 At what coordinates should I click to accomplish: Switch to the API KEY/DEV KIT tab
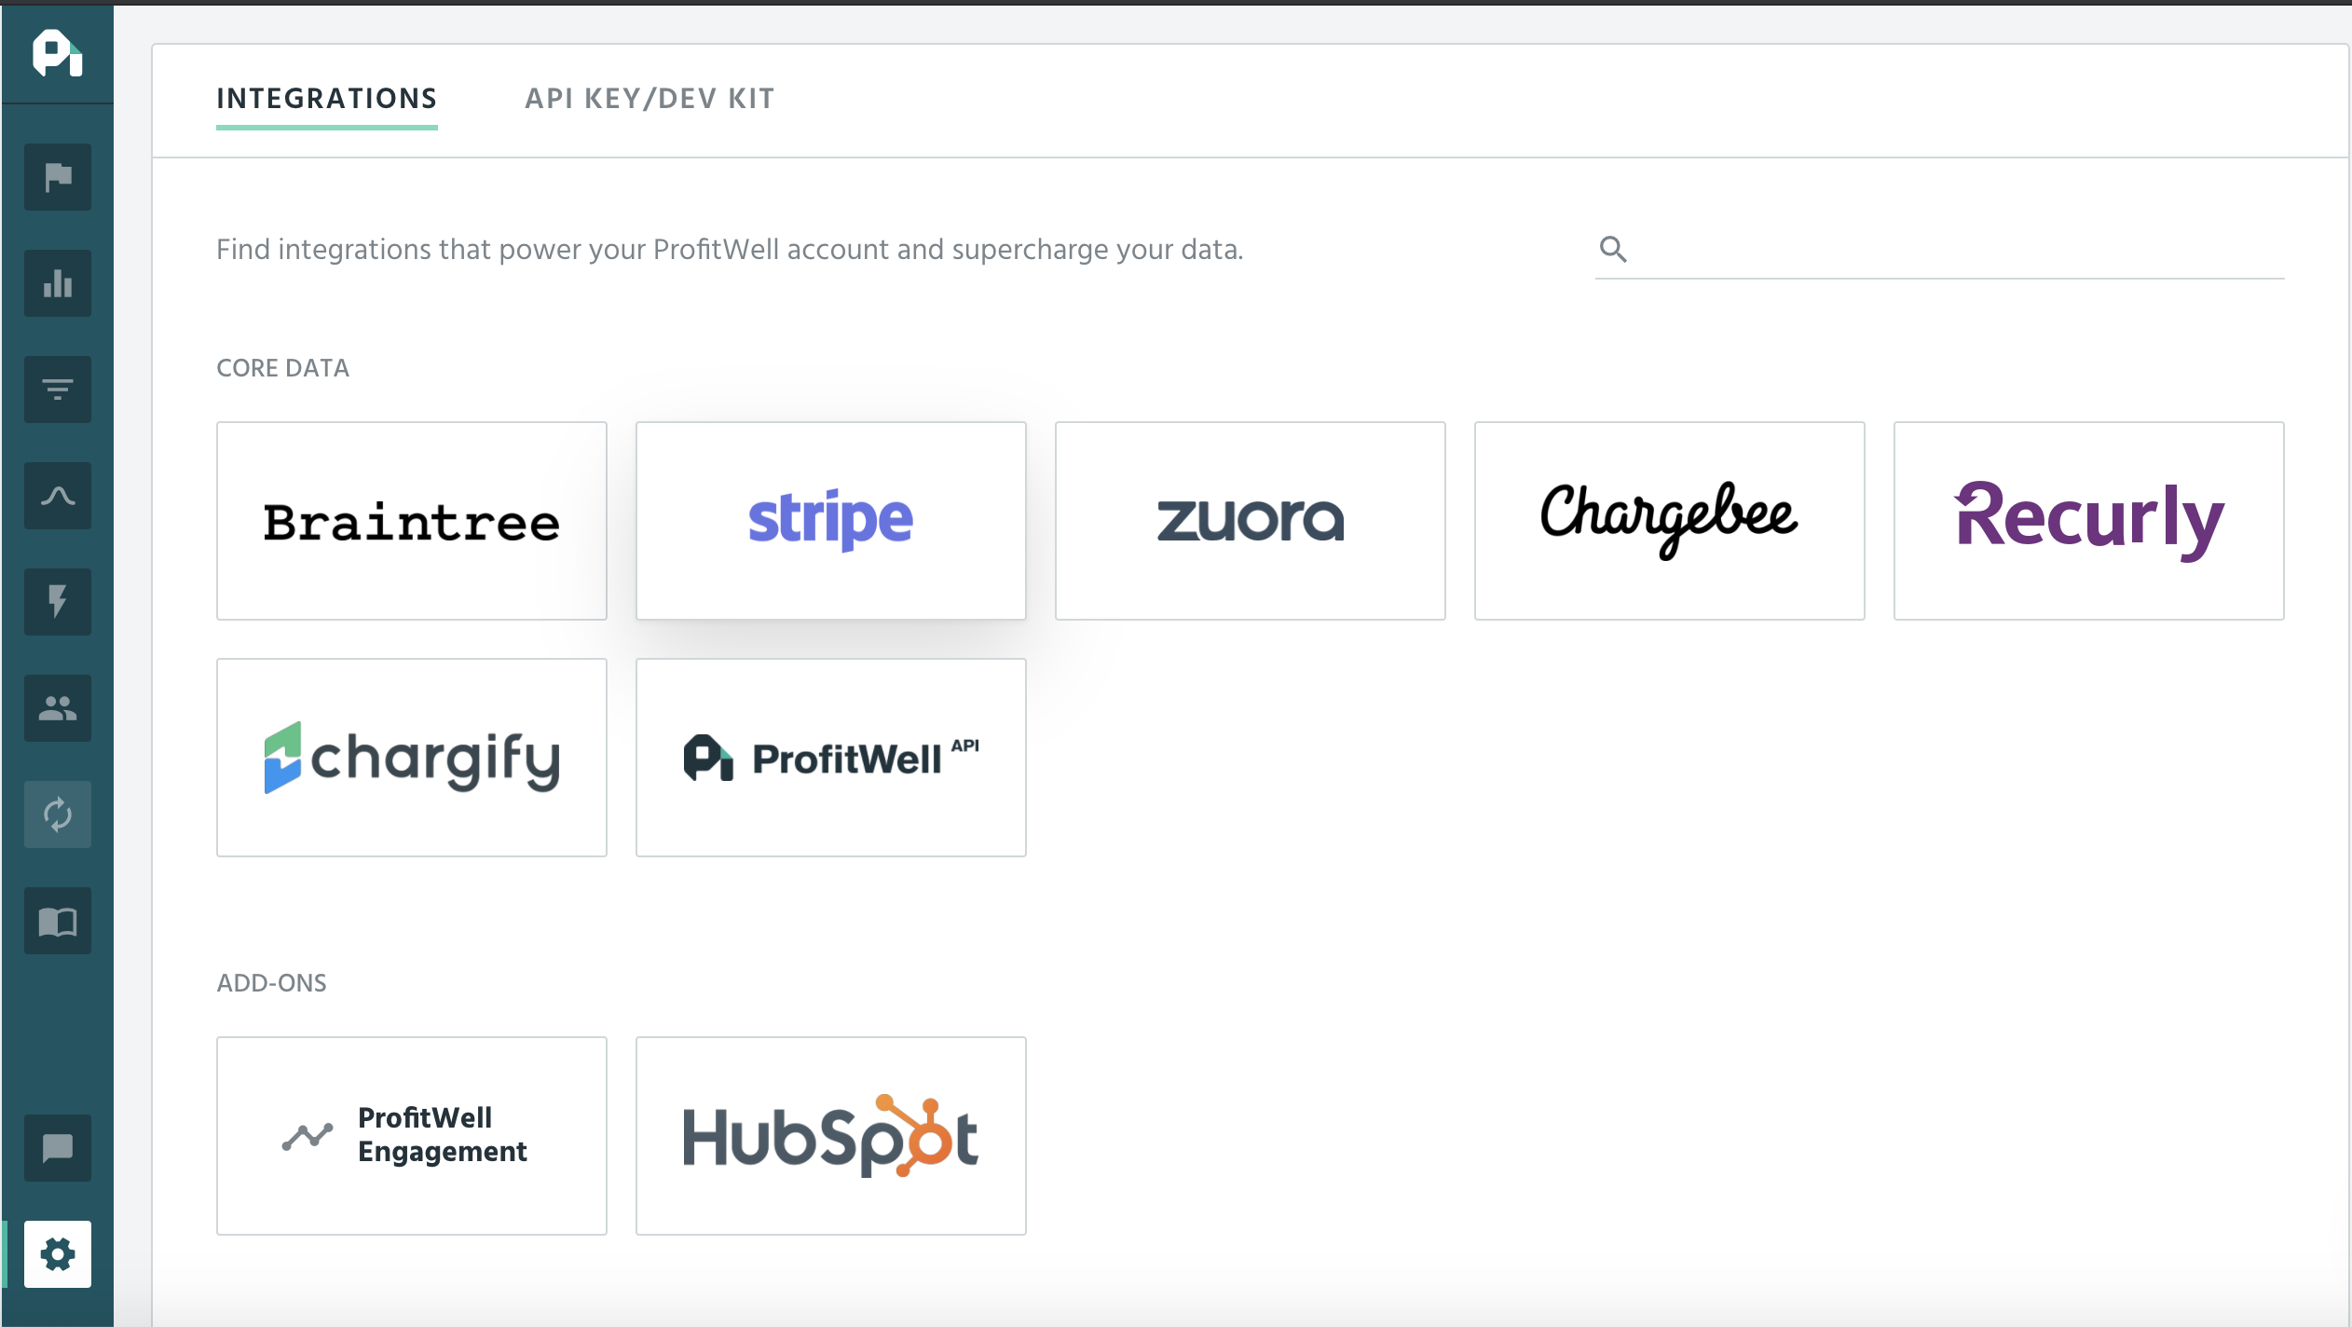(x=650, y=99)
